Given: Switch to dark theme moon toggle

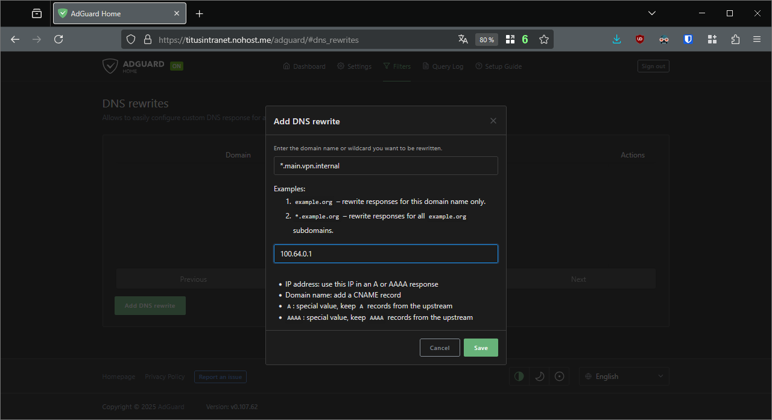Looking at the screenshot, I should [540, 377].
